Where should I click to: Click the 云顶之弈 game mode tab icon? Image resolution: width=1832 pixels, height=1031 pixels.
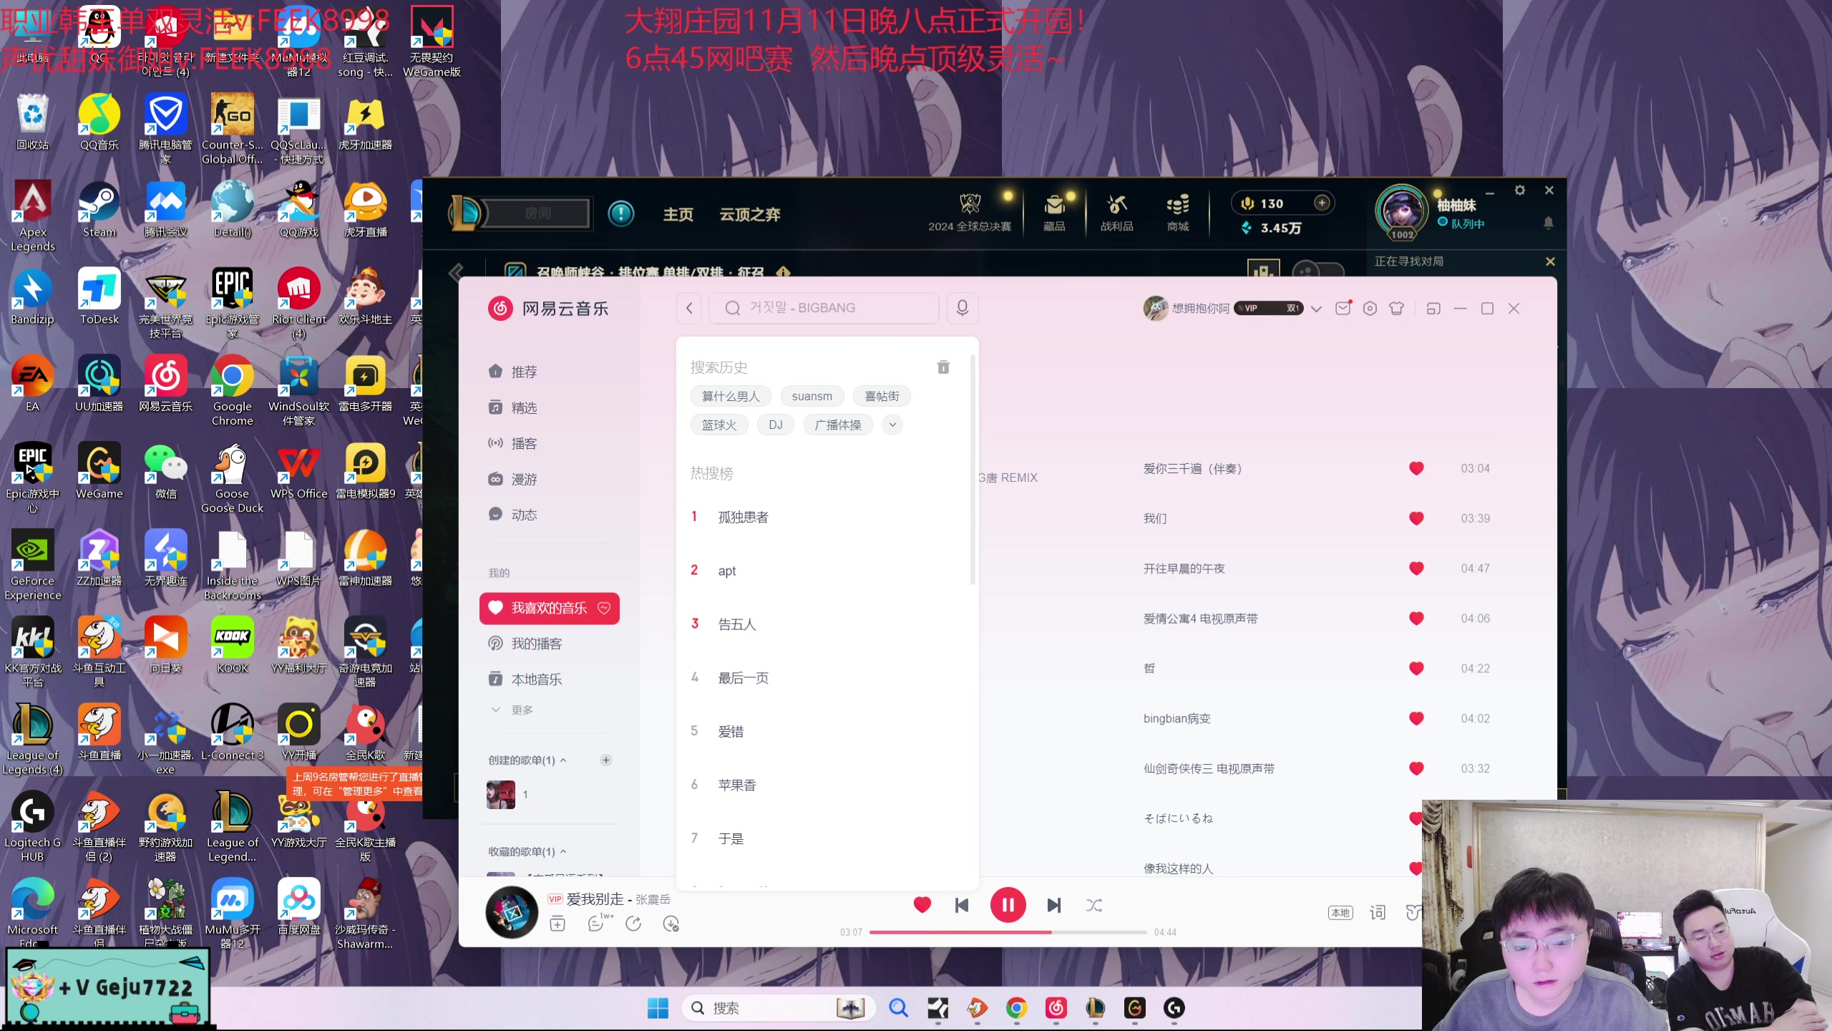coord(751,214)
